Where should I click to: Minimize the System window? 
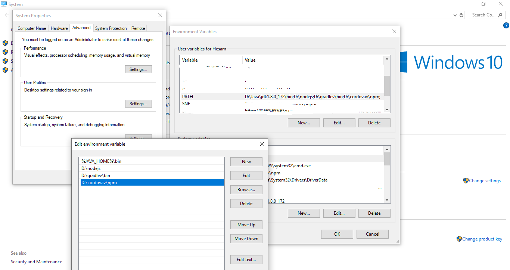[466, 4]
